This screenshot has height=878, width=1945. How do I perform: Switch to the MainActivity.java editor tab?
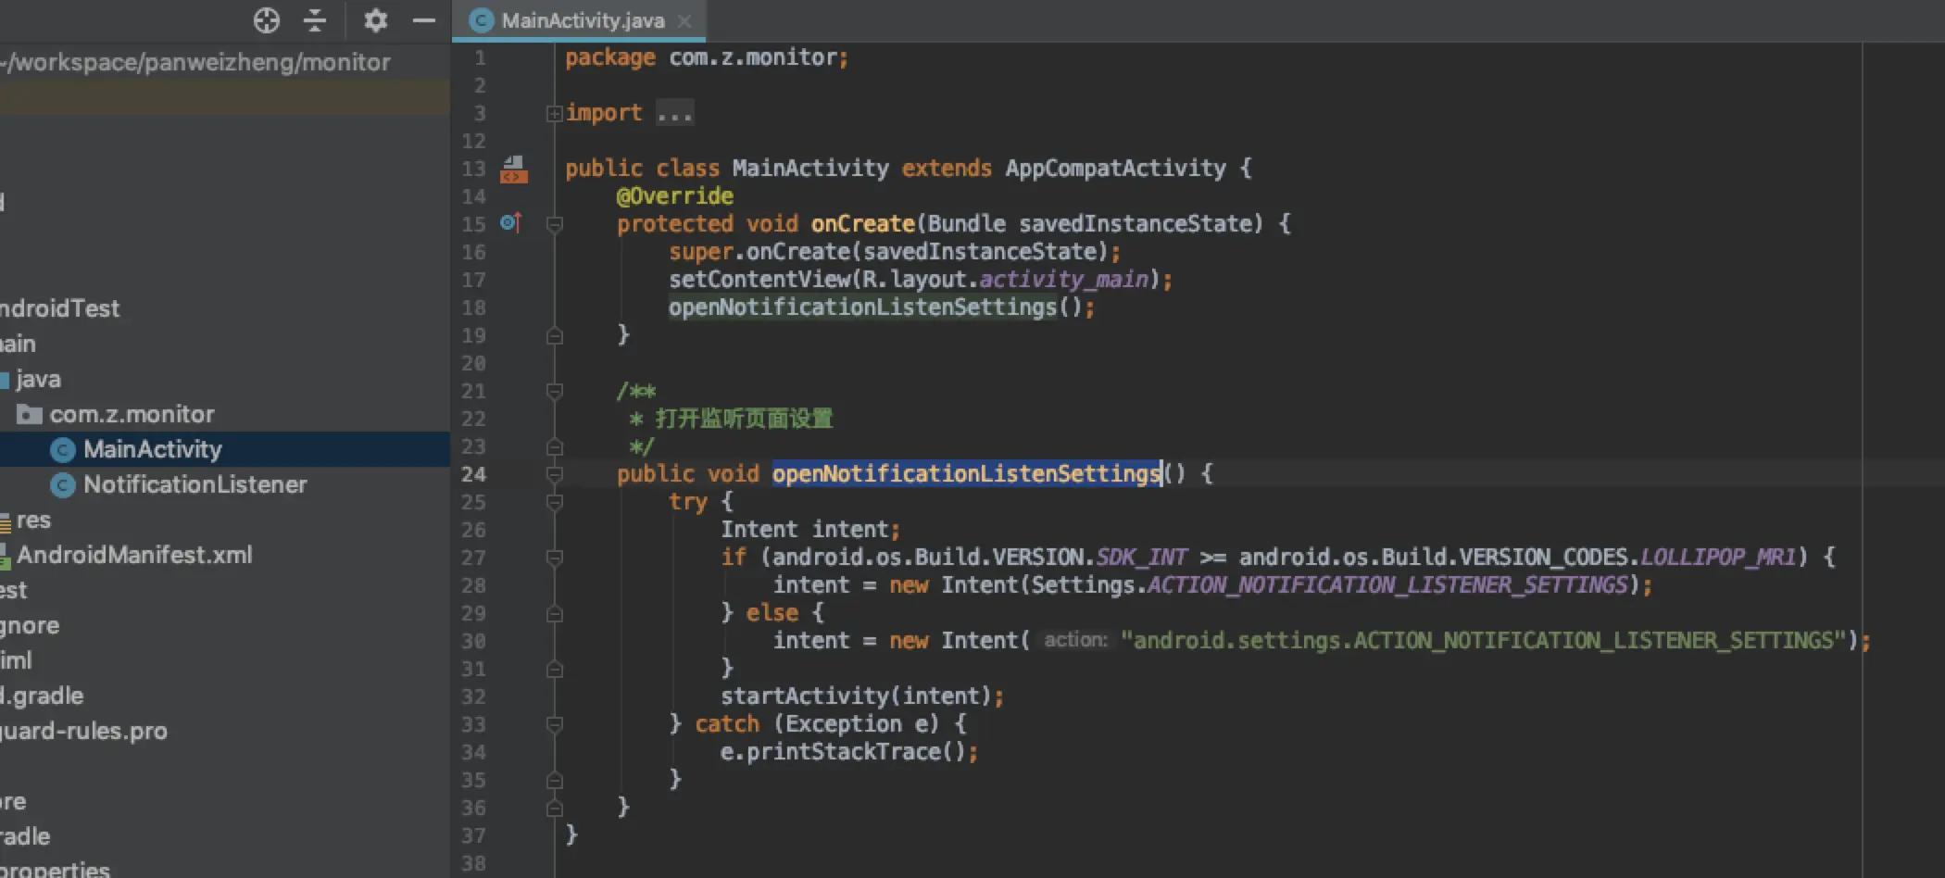click(579, 20)
